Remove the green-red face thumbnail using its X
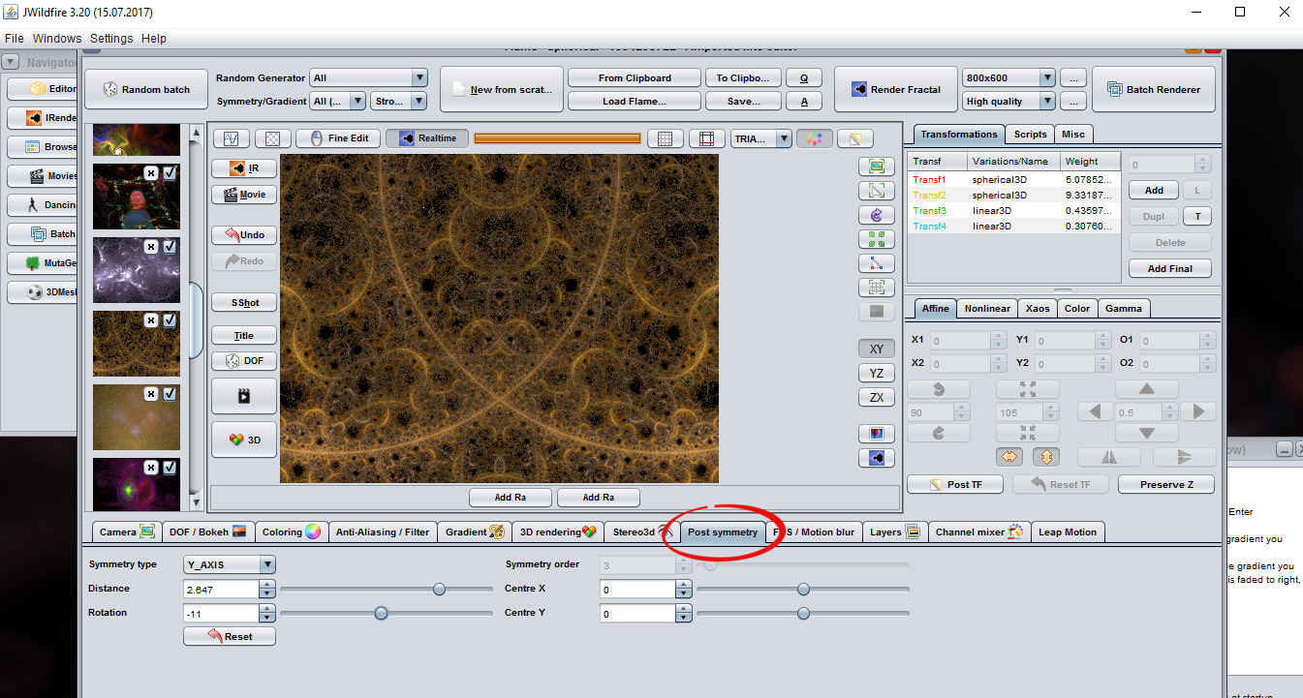Screen dimensions: 1303x698 151,173
